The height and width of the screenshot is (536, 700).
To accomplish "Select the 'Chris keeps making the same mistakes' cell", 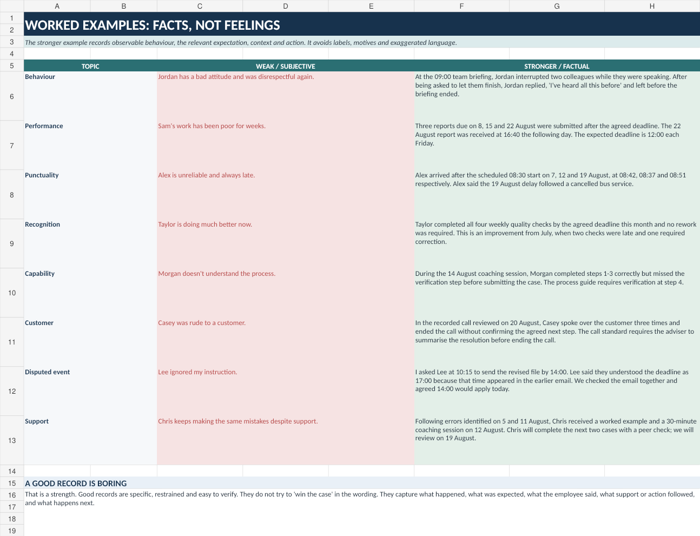I will click(x=286, y=441).
